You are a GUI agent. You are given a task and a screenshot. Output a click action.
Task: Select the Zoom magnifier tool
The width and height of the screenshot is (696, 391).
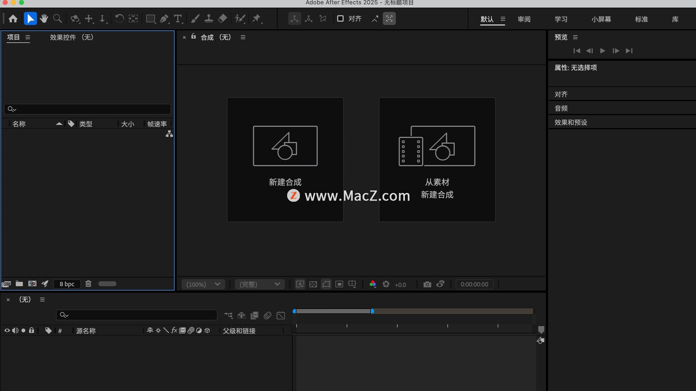click(x=57, y=19)
